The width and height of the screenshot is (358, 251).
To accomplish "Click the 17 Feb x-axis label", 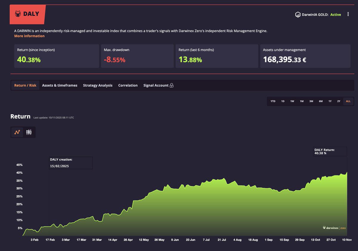I will point(50,240).
